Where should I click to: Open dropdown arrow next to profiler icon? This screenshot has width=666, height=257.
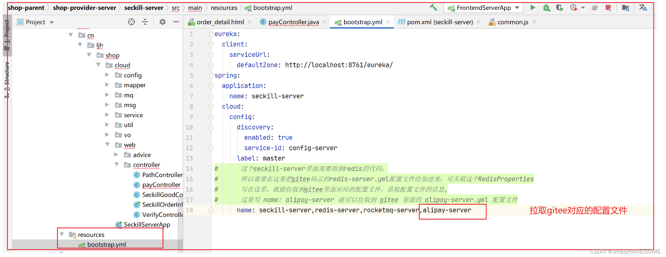coord(583,7)
